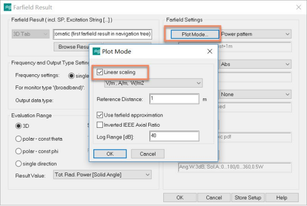Enable Inverted IEEE Axial Ratio
Viewport: 307px width, 206px height.
[100, 124]
